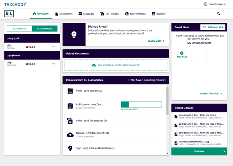Viewport: 233px width, 166px height.
Task: Go to the Overview tab
Action: (41, 14)
